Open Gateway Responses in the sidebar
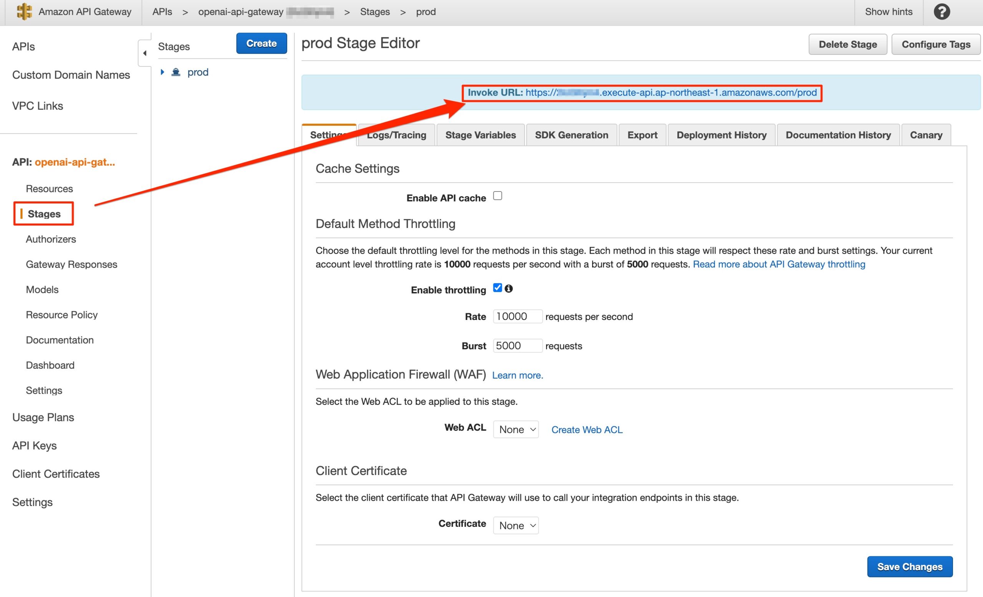Screen dimensions: 983x597 click(71, 265)
